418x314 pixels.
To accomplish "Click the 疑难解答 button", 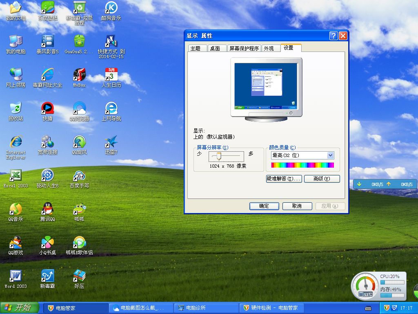I will 284,179.
